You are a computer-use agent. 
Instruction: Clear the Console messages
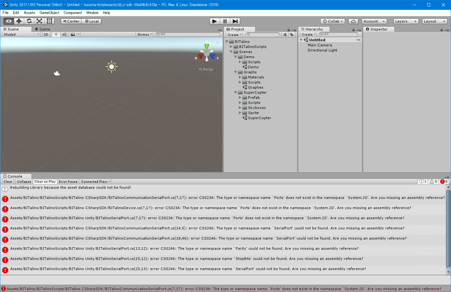click(x=8, y=182)
